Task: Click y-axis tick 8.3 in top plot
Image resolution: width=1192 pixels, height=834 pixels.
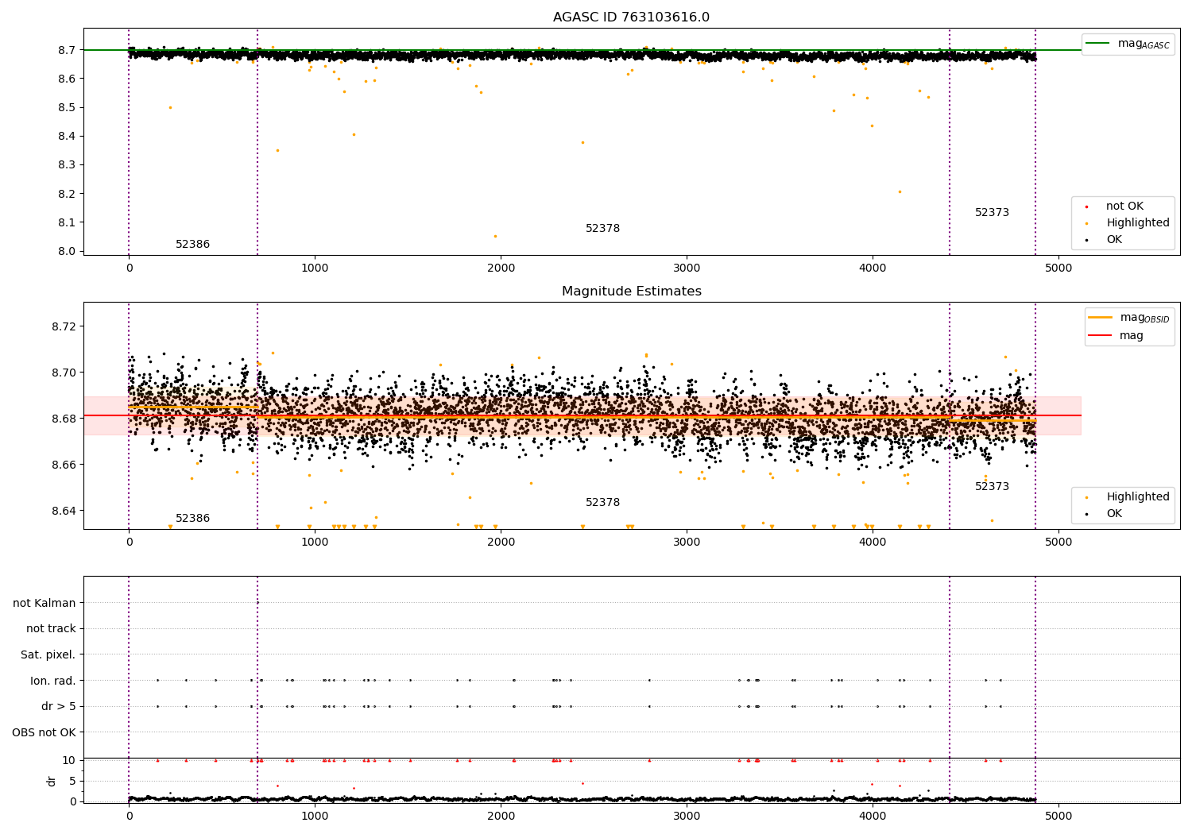Action: click(68, 165)
